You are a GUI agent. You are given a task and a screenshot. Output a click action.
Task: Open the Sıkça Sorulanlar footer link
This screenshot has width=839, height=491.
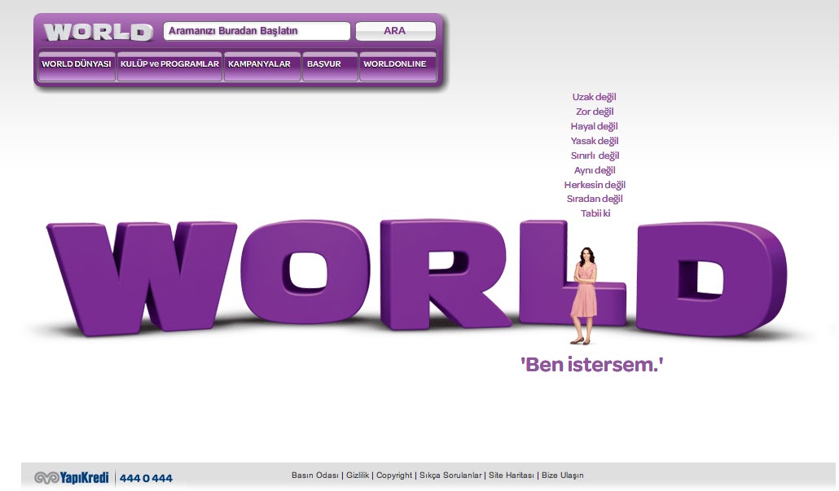pos(450,475)
